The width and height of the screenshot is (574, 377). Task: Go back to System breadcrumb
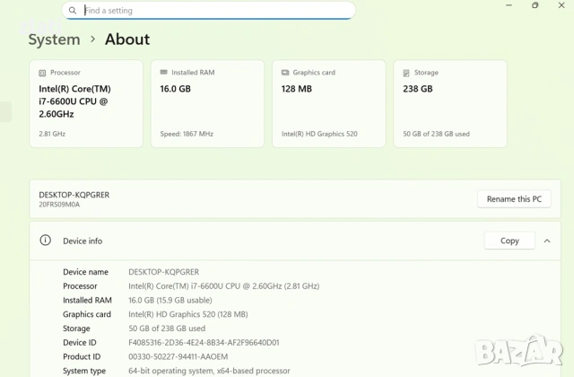coord(54,39)
